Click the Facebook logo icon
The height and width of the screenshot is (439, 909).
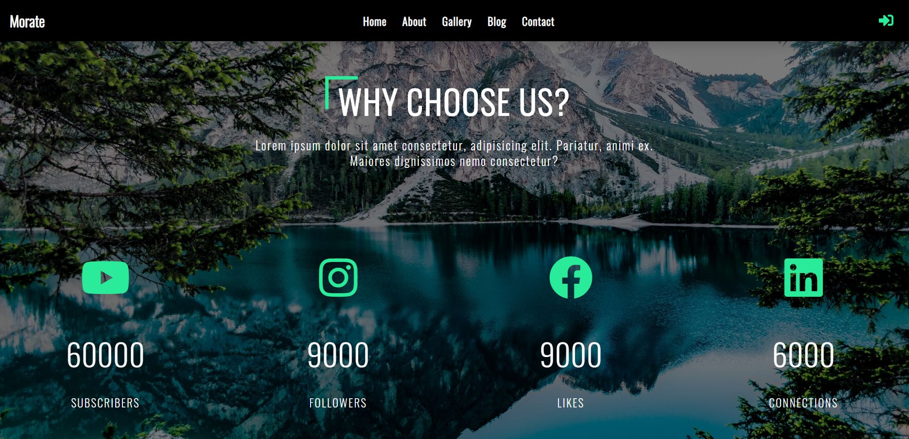pyautogui.click(x=571, y=277)
